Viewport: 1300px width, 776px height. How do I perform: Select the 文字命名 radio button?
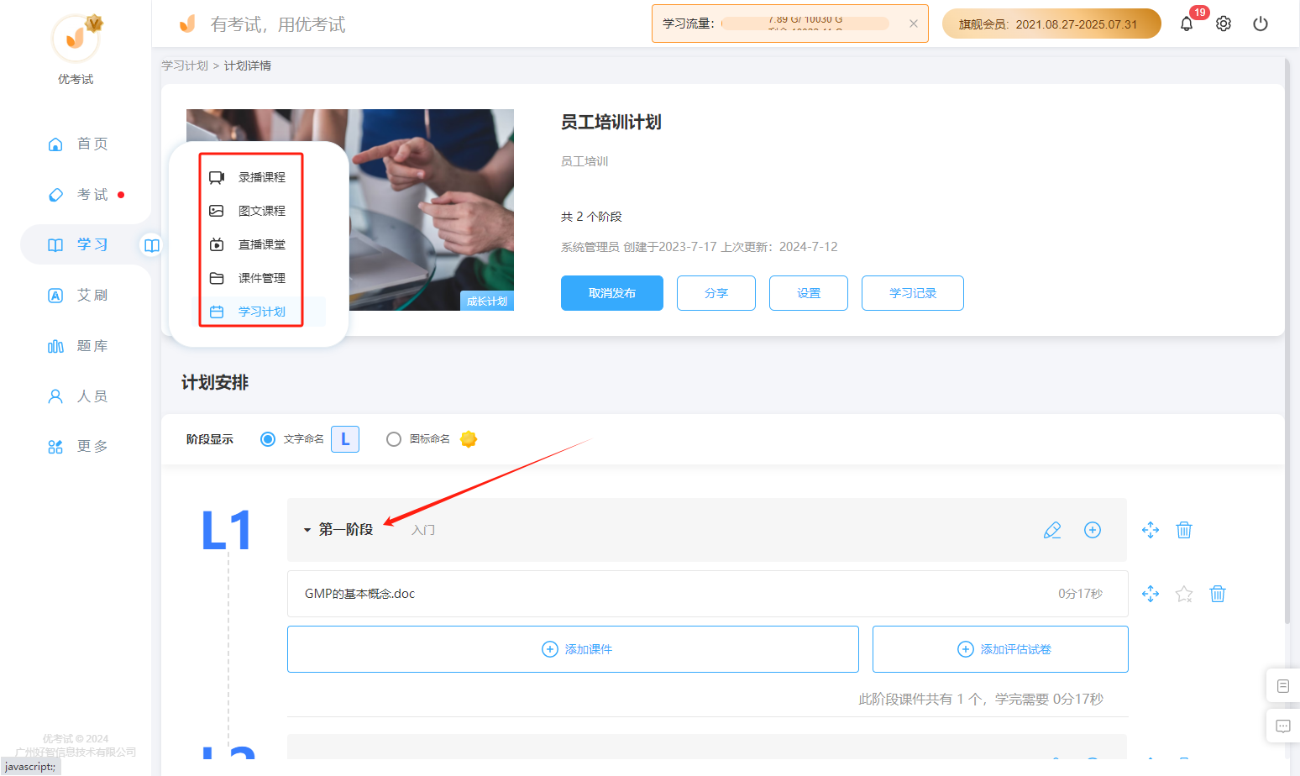pyautogui.click(x=268, y=439)
